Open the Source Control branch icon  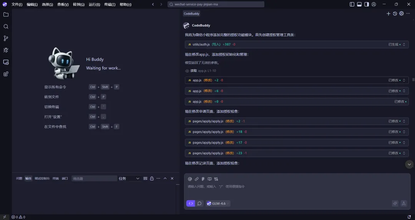click(x=6, y=38)
